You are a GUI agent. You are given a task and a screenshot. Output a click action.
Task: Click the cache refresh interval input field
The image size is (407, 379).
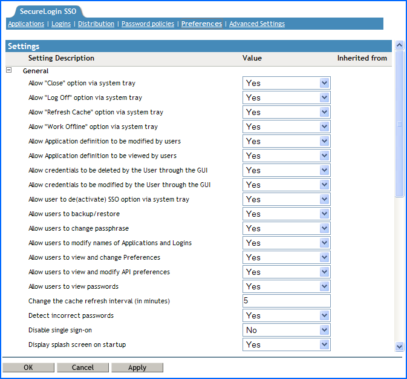tap(286, 301)
